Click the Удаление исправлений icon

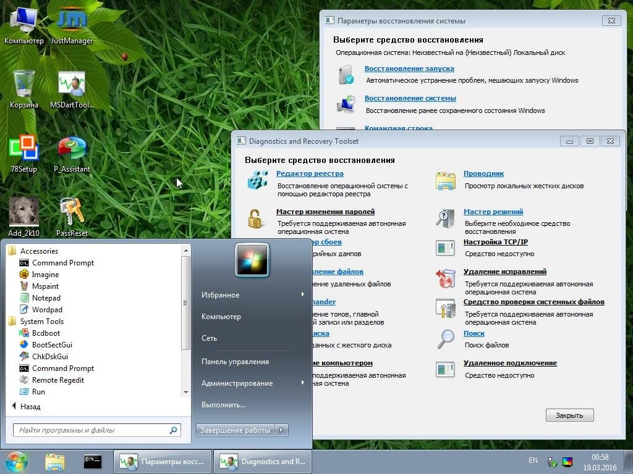click(x=445, y=278)
